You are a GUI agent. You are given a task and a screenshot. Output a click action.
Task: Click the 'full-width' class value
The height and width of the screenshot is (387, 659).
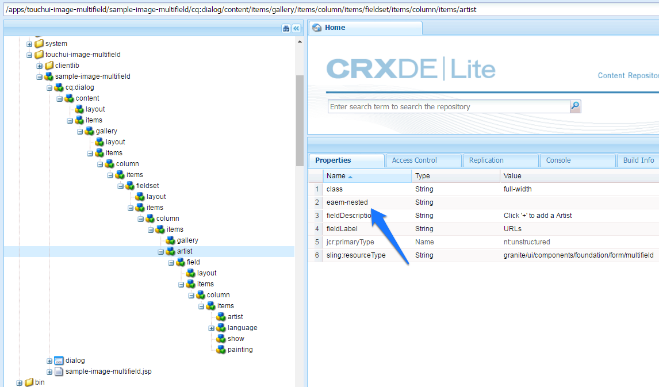coord(518,189)
